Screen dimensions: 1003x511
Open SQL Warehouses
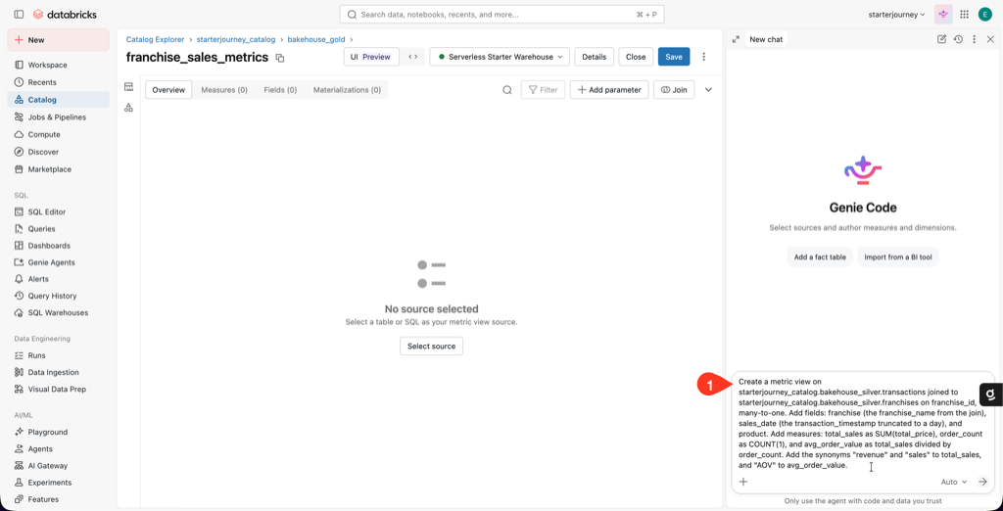click(x=58, y=312)
